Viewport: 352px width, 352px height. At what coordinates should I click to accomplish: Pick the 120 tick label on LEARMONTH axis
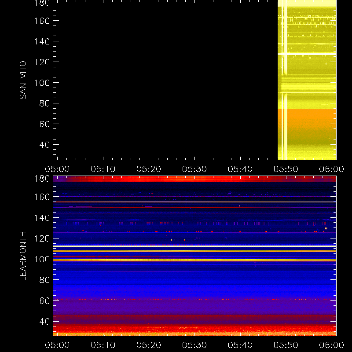(x=42, y=238)
